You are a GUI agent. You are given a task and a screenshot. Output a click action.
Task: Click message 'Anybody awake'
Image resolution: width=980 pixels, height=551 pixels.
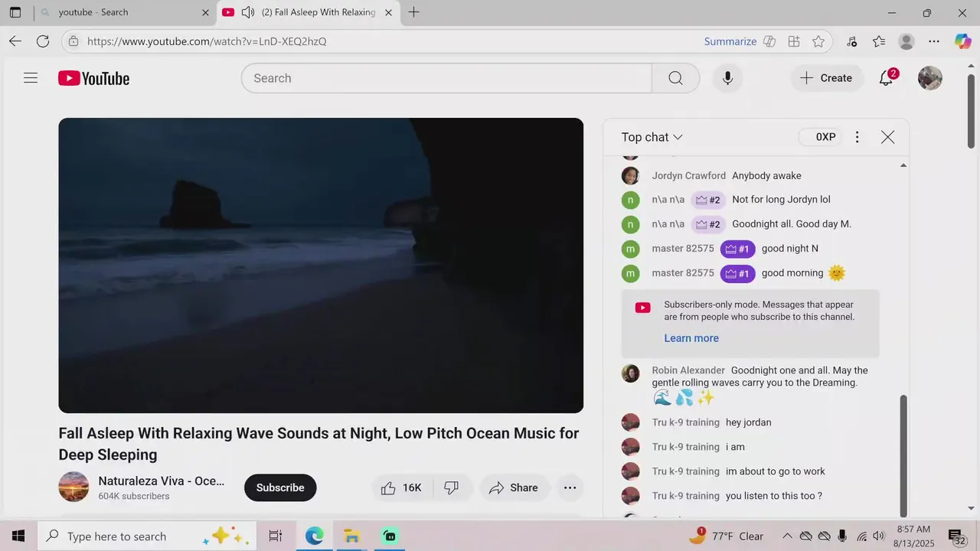pos(766,175)
